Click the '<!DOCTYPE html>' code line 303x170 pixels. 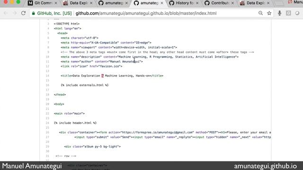pyautogui.click(x=67, y=24)
